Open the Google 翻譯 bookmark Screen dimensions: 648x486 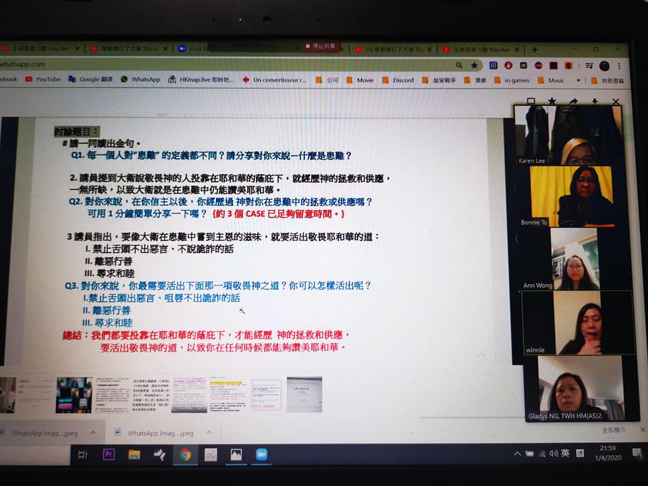90,79
